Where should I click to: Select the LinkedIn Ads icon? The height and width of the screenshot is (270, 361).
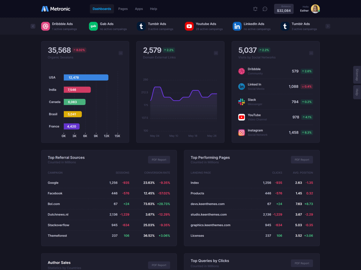coord(237,26)
